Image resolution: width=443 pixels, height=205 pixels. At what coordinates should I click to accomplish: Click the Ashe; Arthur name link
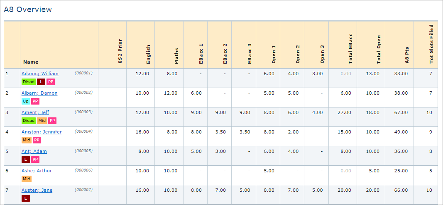click(37, 171)
